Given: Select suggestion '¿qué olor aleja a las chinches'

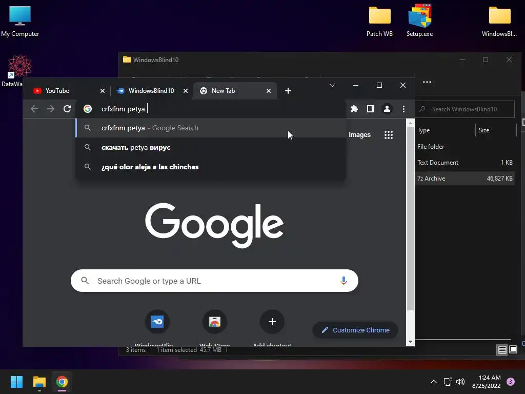Looking at the screenshot, I should click(x=211, y=167).
